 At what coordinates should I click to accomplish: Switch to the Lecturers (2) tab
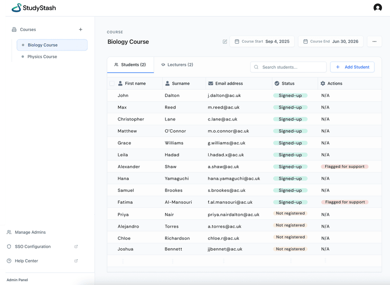pos(177,64)
